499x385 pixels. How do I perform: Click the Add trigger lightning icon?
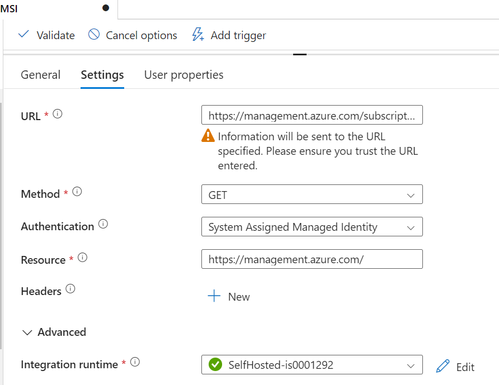coord(197,35)
